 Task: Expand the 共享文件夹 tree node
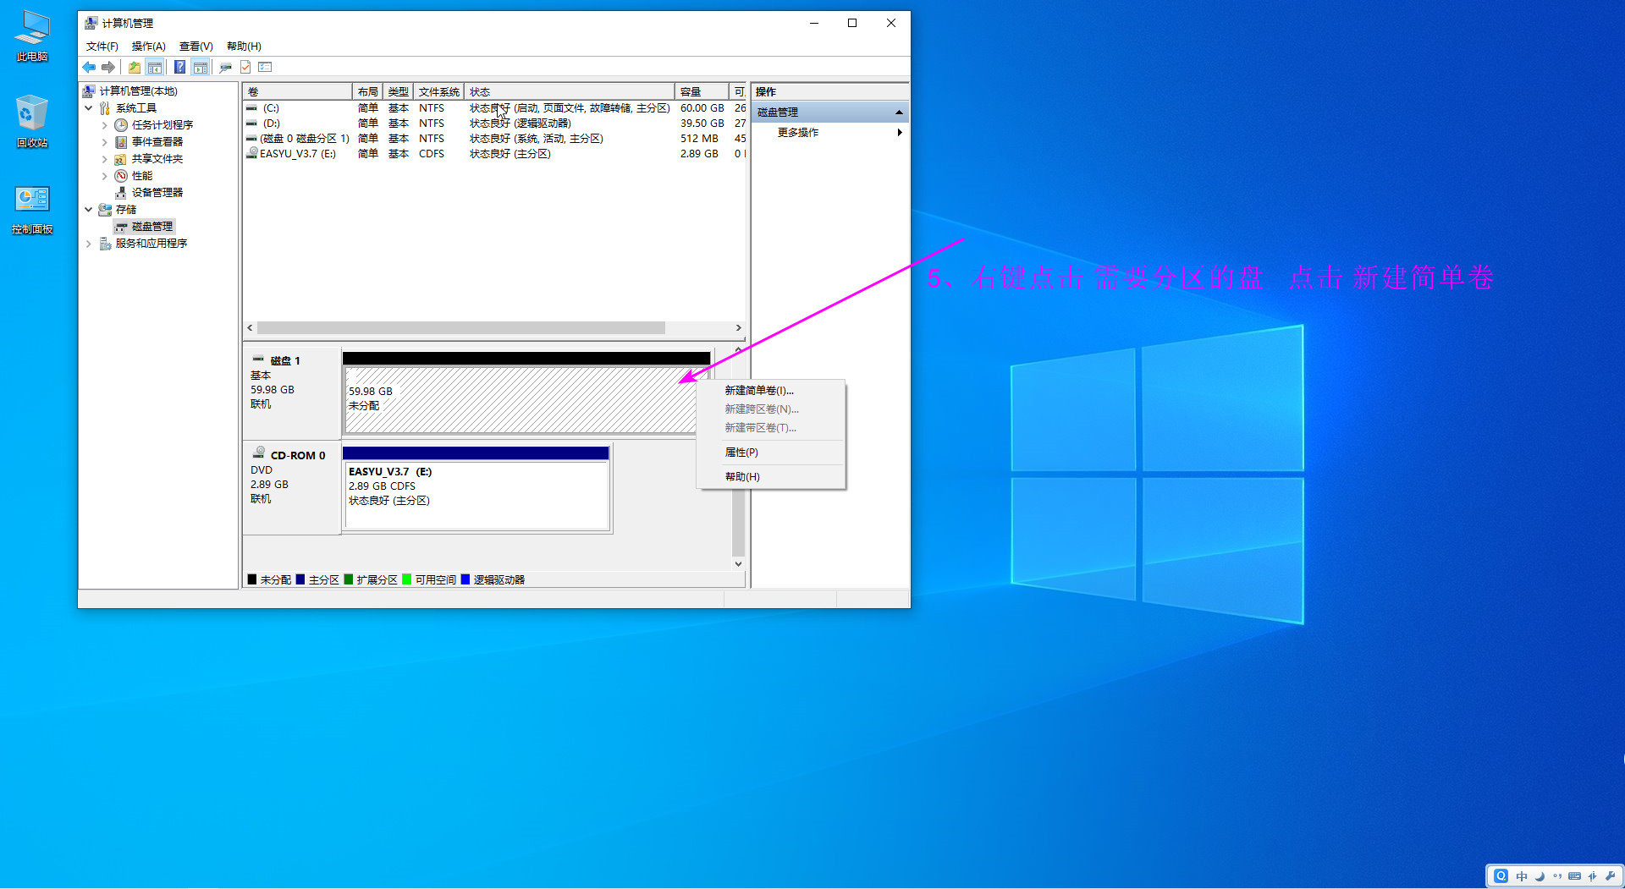(x=105, y=159)
